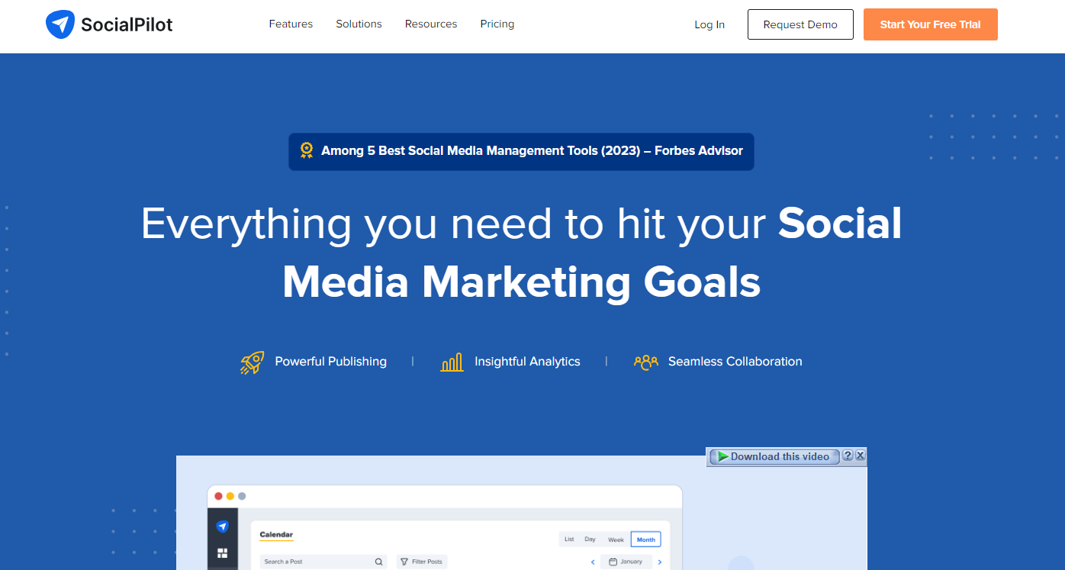The width and height of the screenshot is (1065, 570).
Task: Open the Pricing menu item
Action: pos(497,24)
